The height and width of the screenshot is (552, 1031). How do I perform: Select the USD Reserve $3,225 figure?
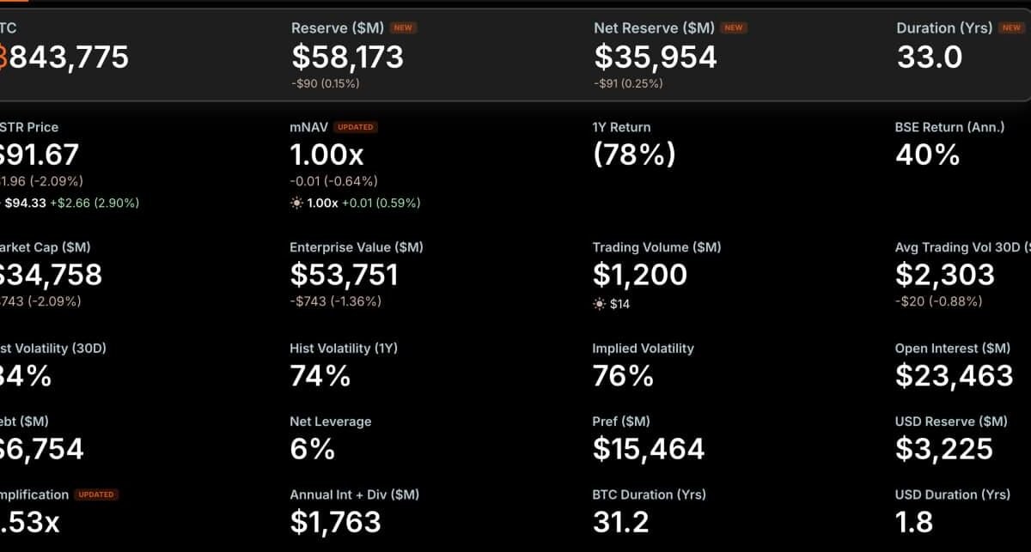pyautogui.click(x=944, y=449)
